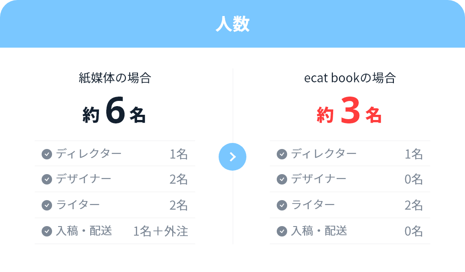Screen dimensions: 465x272
Task: Click the red 約3名 total
Action: point(349,110)
